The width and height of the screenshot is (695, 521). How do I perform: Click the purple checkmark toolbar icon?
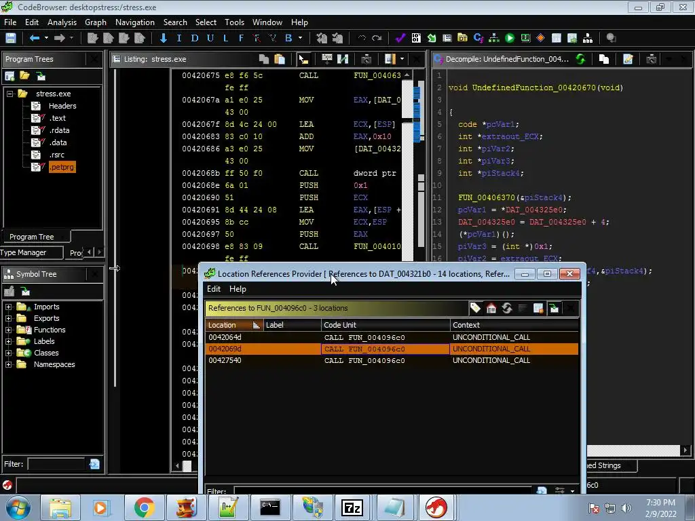[x=400, y=38]
